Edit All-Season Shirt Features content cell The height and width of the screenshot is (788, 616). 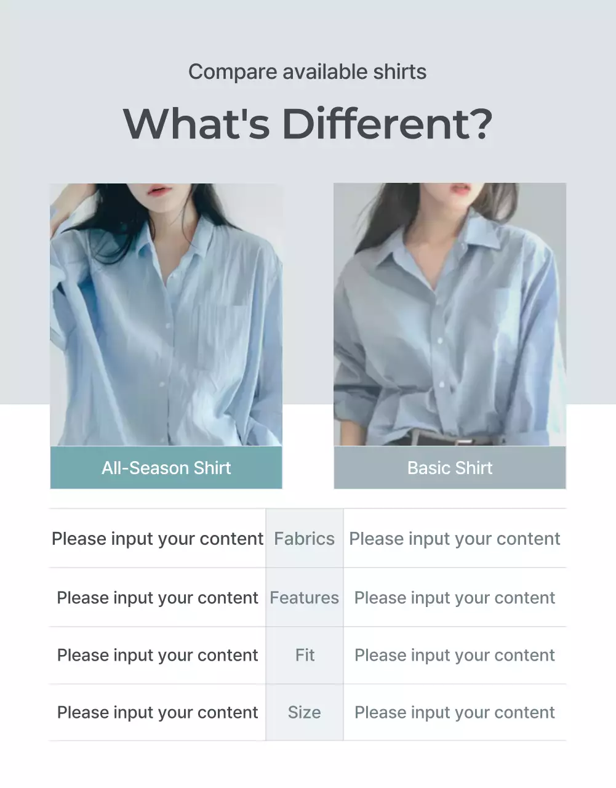[158, 598]
